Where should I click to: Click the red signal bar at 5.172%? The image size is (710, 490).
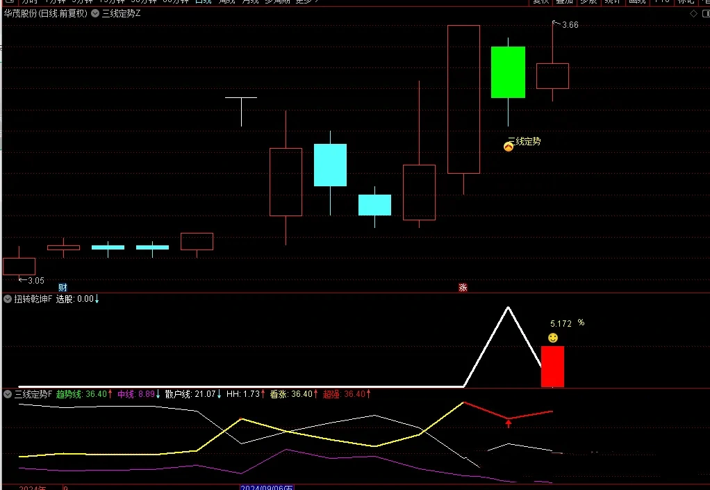tap(552, 366)
